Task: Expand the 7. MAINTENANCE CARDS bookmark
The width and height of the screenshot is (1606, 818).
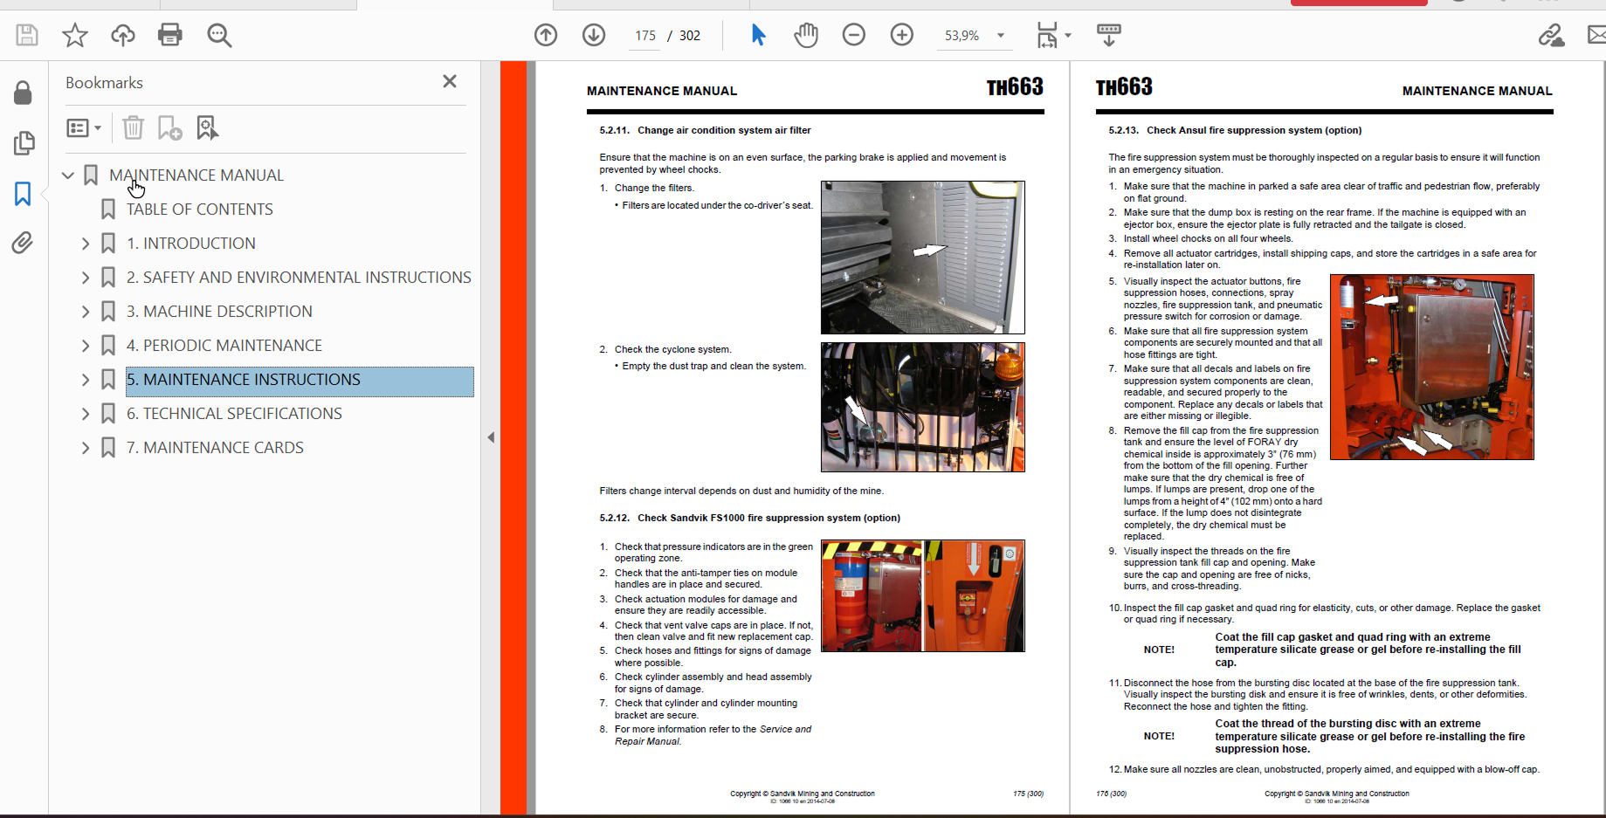Action: [x=86, y=448]
